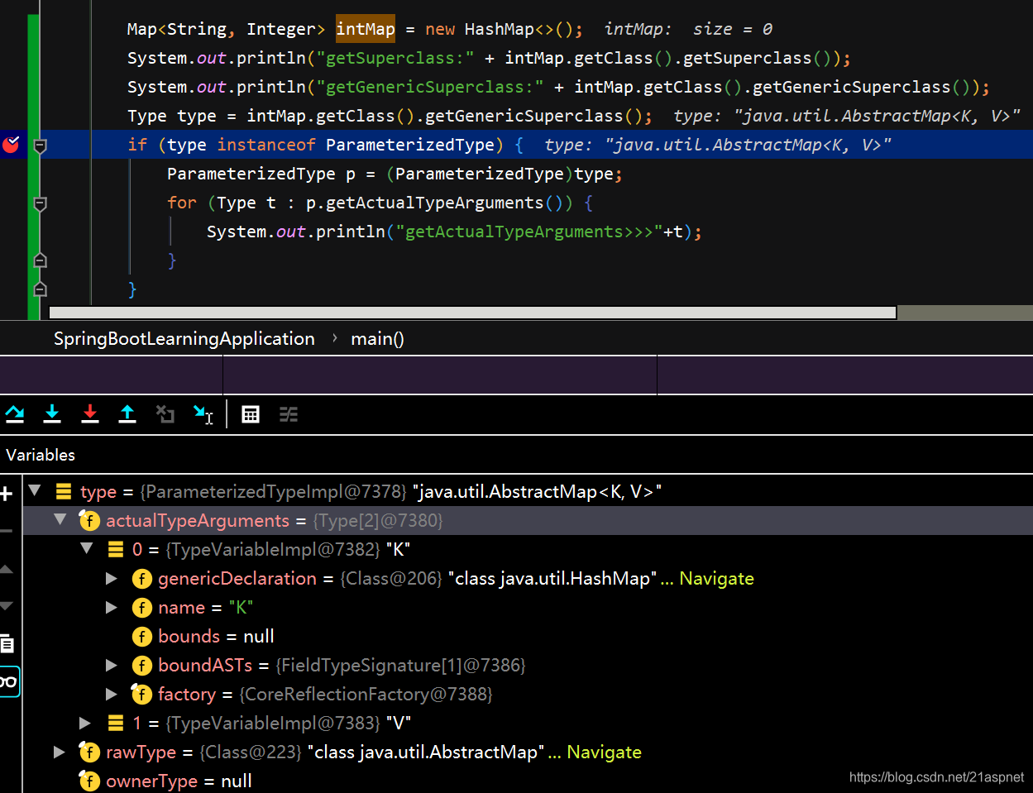Click the bounds field icon

pyautogui.click(x=142, y=636)
